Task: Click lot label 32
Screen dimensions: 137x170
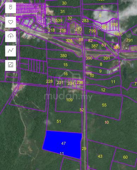Action: (x=70, y=18)
